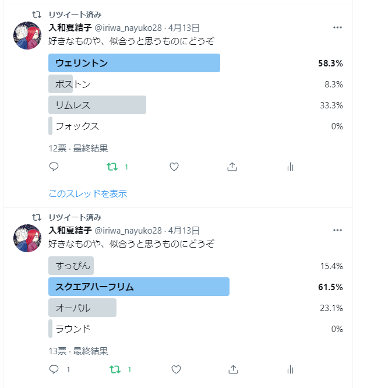Open first tweet author's profile picture

[27, 36]
